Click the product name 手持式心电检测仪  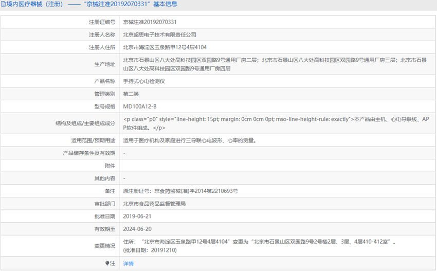point(144,81)
